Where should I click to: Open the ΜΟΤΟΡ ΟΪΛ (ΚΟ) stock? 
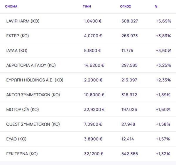point(22,110)
